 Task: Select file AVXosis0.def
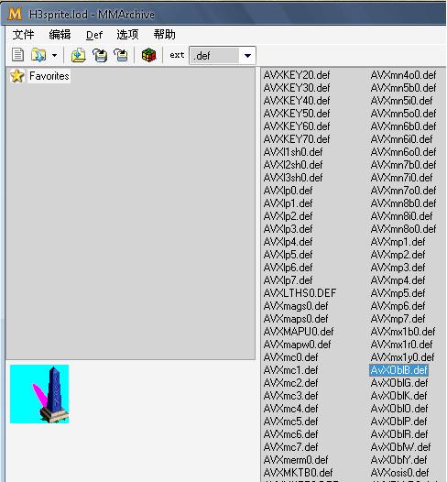point(399,473)
